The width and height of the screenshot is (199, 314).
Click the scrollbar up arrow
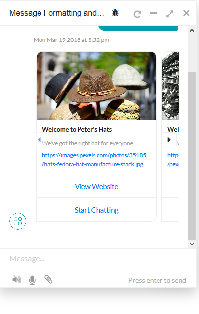[192, 30]
